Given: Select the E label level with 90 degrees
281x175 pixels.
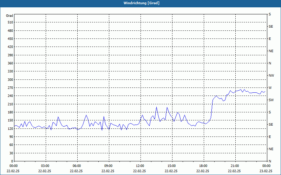Looking at the screenshot, I should coord(270,137).
